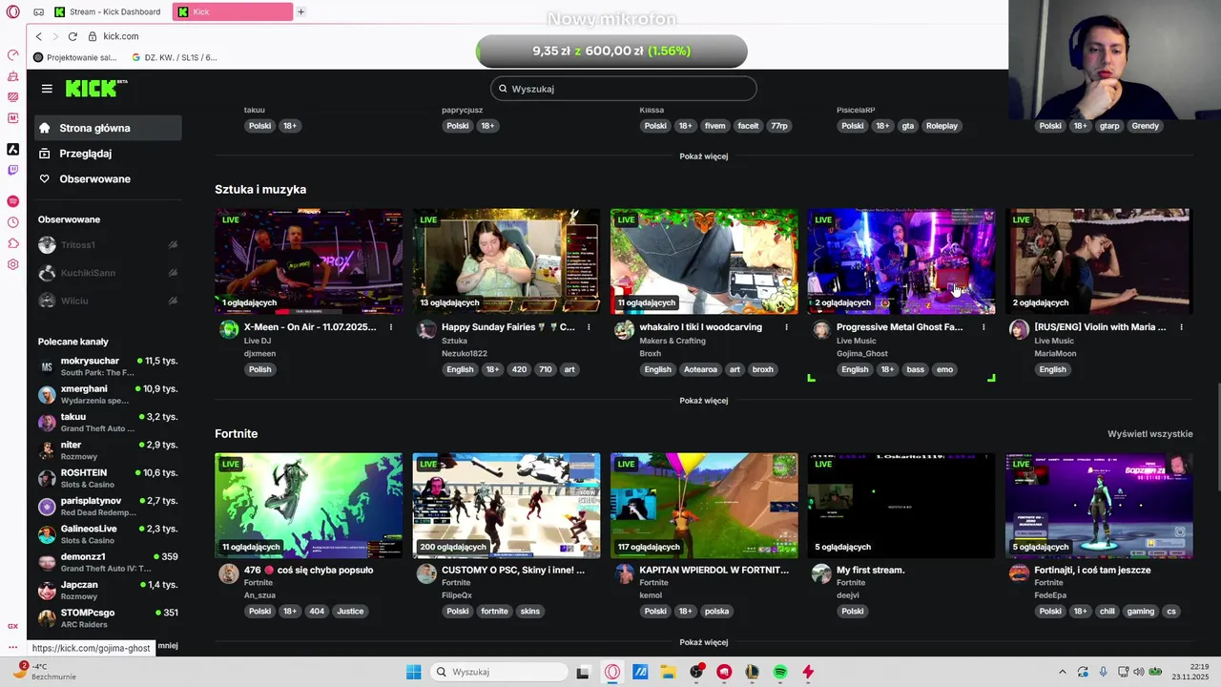This screenshot has width=1221, height=687.
Task: Open three-dot menu for whakairo woodcarving stream
Action: tap(786, 327)
